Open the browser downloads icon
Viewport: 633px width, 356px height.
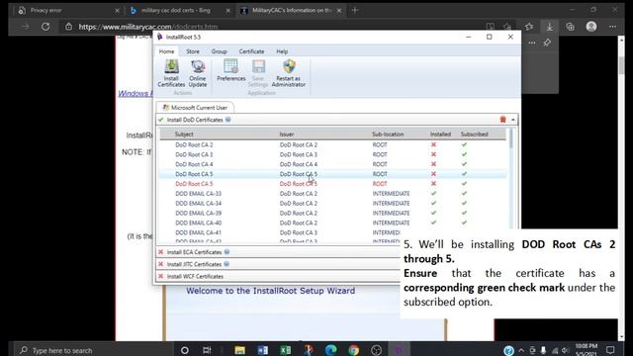pos(550,27)
